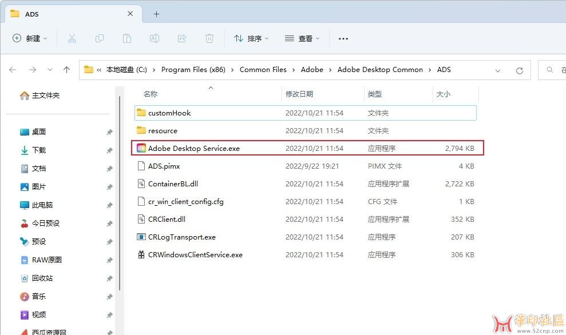This screenshot has width=566, height=335.
Task: Click Program Files (x86) breadcrumb
Action: click(x=193, y=70)
